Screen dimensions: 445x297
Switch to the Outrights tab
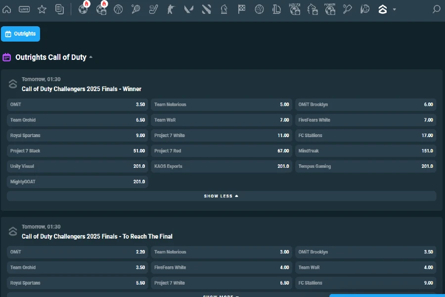click(20, 34)
